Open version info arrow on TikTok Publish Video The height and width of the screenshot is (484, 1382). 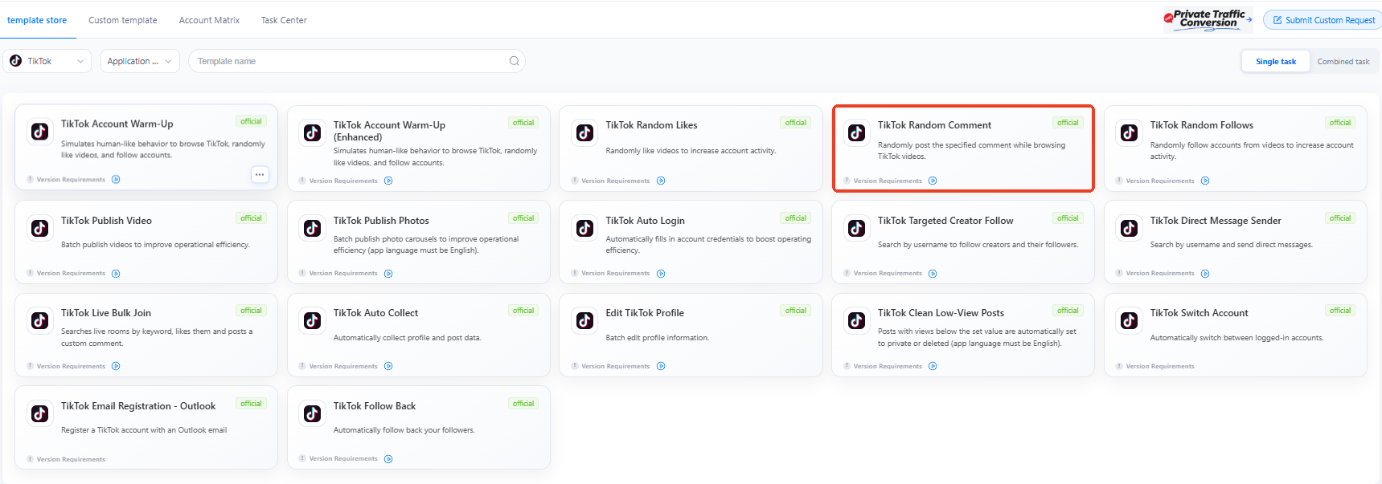pyautogui.click(x=116, y=274)
